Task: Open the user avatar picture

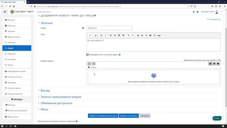Action: (x=217, y=12)
